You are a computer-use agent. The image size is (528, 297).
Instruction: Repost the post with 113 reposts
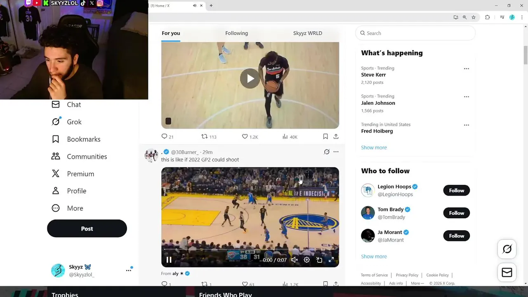coord(208,137)
